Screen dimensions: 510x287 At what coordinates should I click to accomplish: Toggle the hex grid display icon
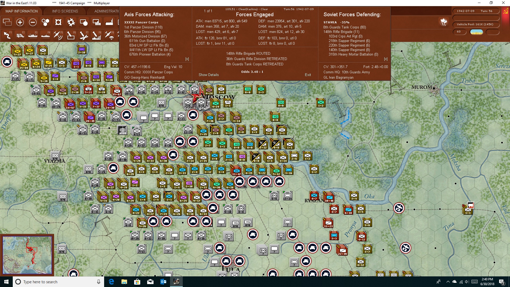[45, 22]
